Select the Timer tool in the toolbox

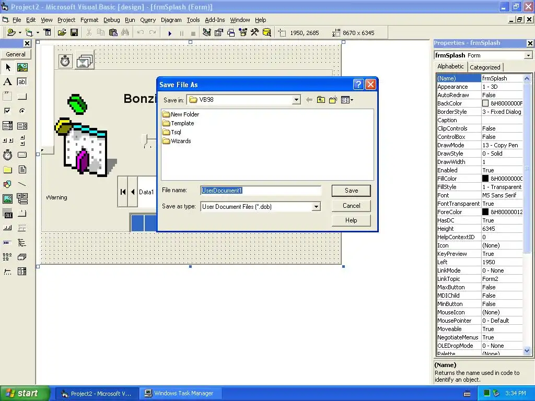point(7,155)
